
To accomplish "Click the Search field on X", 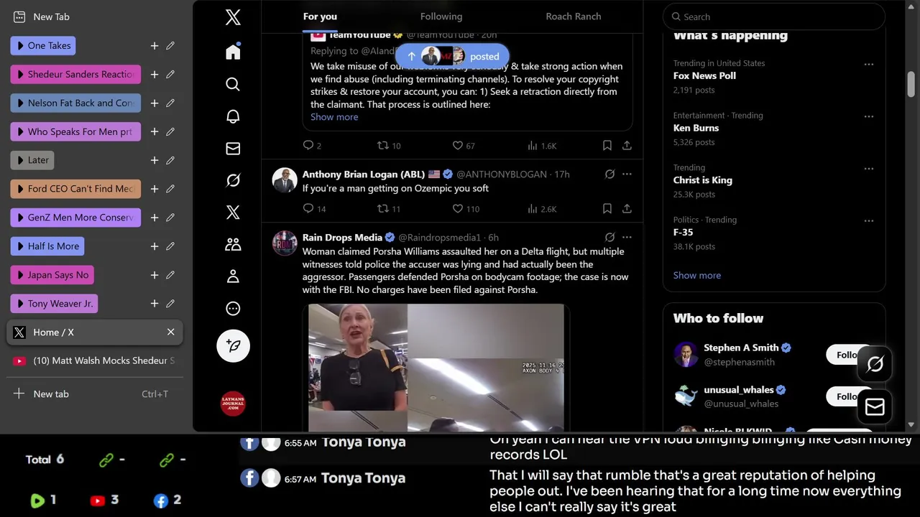I will (x=774, y=17).
